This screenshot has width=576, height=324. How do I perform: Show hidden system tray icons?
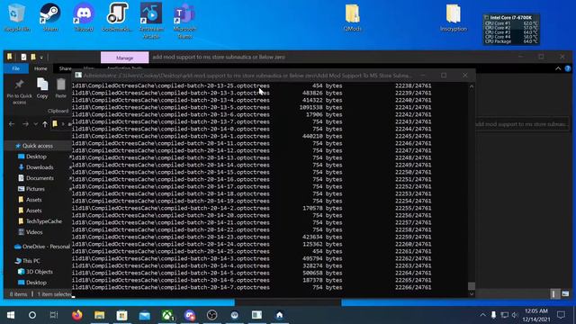pos(482,315)
